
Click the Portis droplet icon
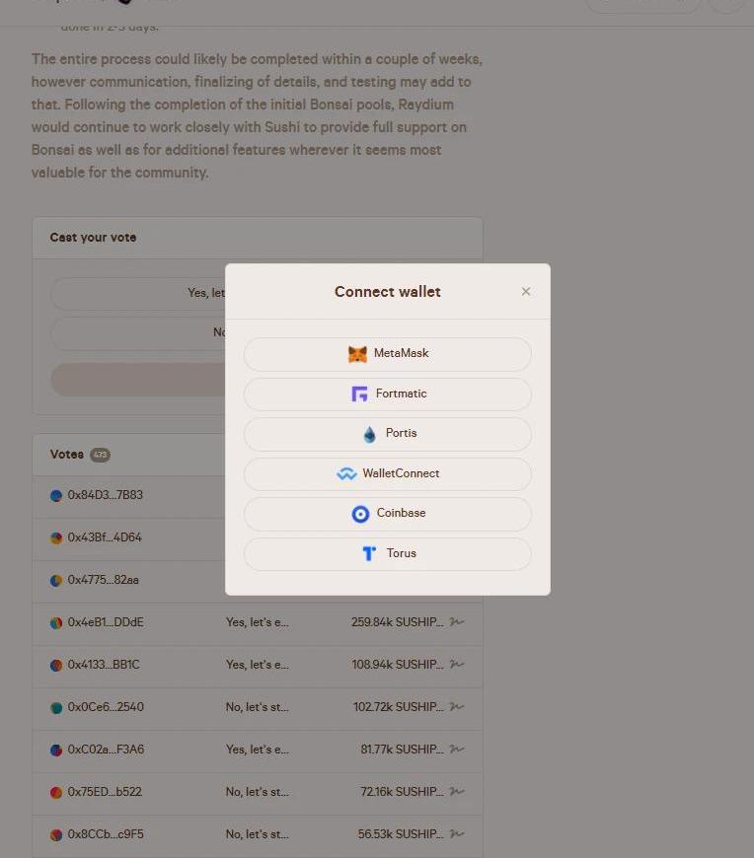point(370,434)
